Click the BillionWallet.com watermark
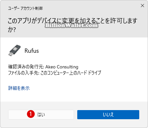Screen dimensions: 148x128 tap(71, 25)
